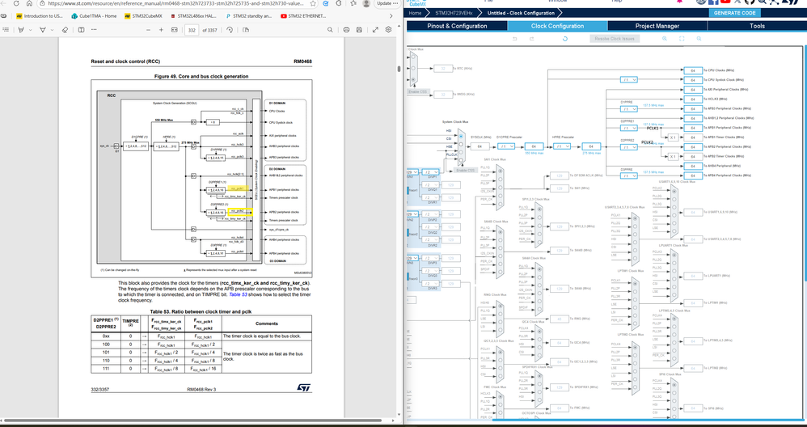Open CPU Systick divider dropdown

pyautogui.click(x=629, y=80)
